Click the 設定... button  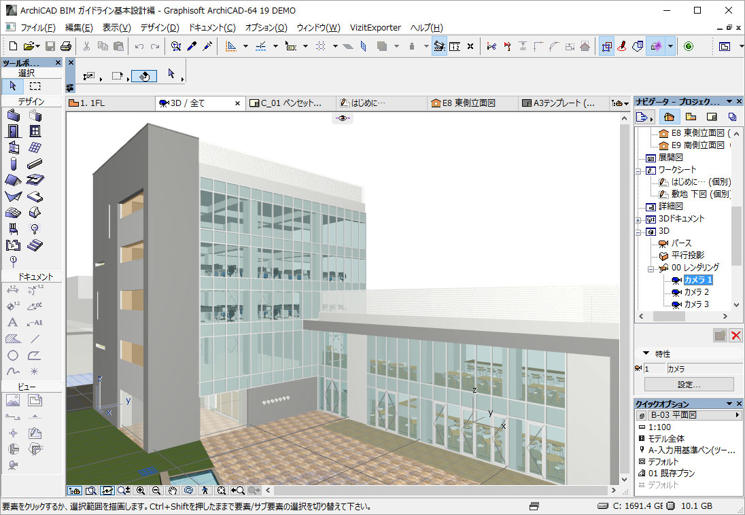coord(689,385)
